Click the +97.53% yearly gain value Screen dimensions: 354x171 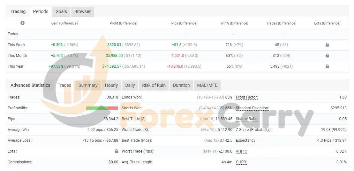56,66
